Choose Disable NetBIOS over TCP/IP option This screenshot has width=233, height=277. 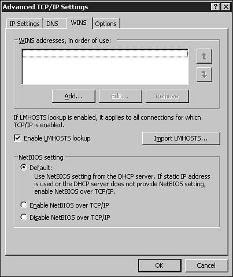[24, 217]
